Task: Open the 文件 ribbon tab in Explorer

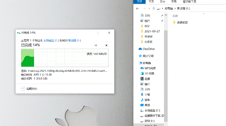Action: tap(139, 2)
